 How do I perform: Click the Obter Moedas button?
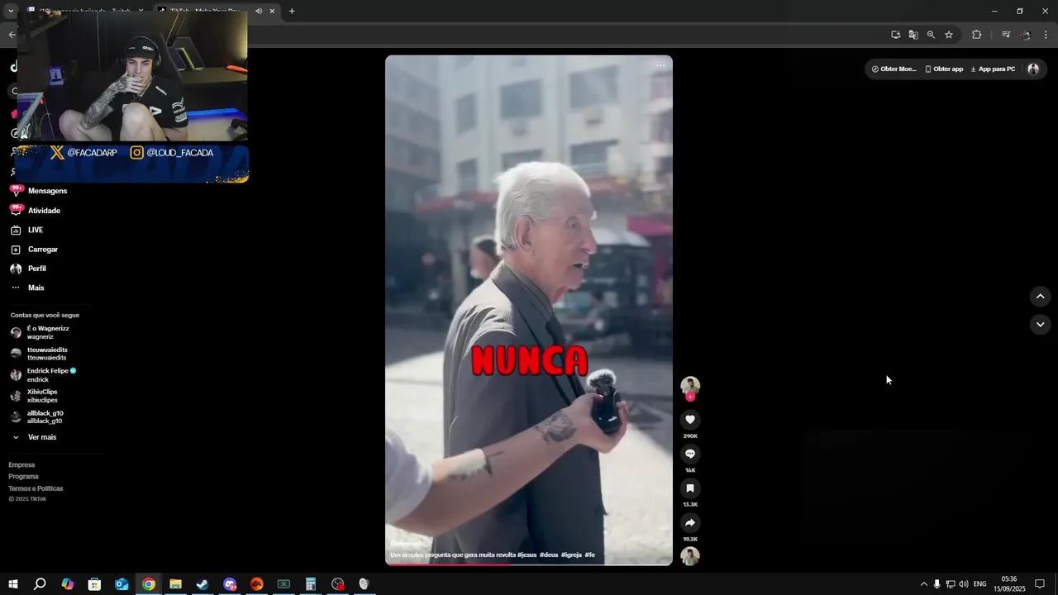tap(894, 69)
